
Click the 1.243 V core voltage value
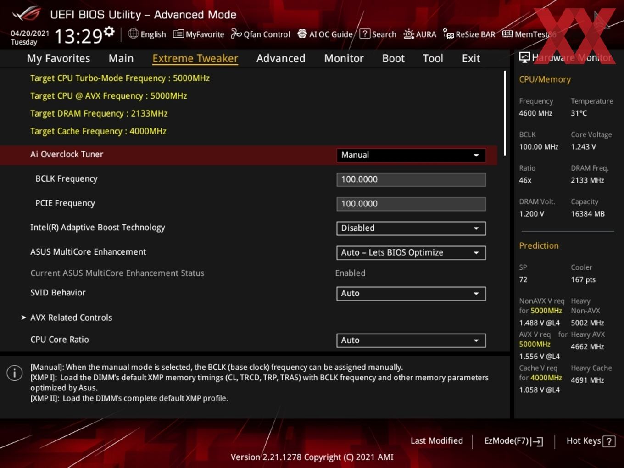583,147
